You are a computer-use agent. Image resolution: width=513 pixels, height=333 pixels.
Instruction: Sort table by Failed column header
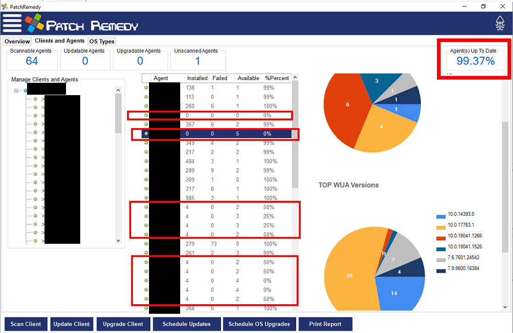tap(222, 78)
